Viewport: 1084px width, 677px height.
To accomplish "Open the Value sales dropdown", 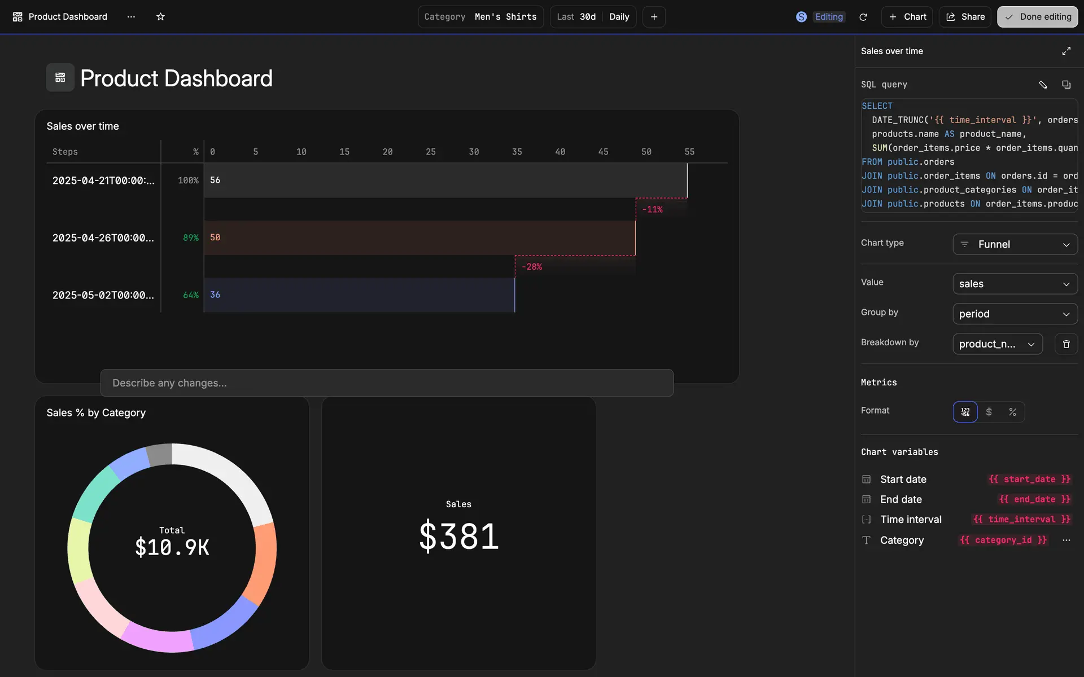I will point(1015,284).
